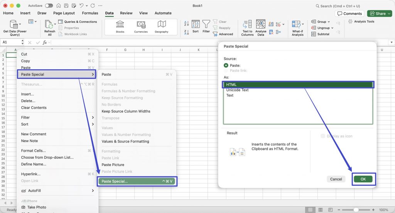Tick the Display as icon checkbox
Viewport: 395px width, 213px height.
pos(323,136)
